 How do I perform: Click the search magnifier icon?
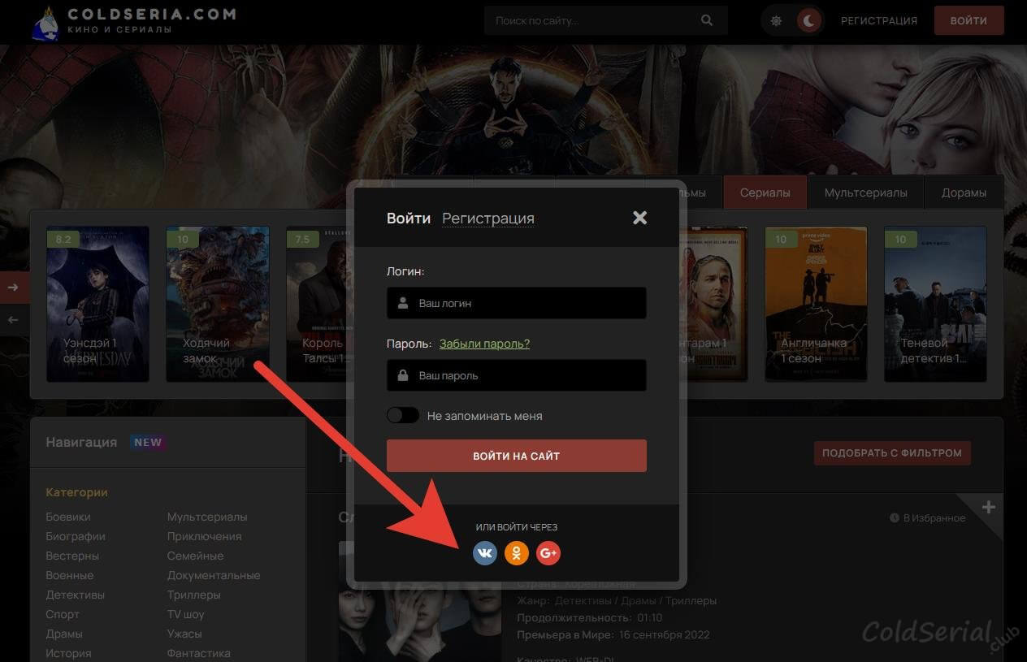pos(707,20)
